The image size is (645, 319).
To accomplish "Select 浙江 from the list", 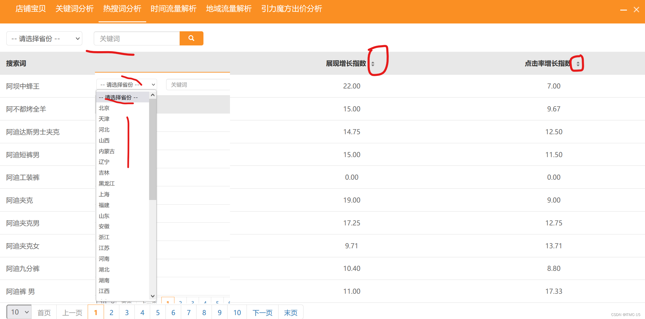I will click(x=104, y=237).
